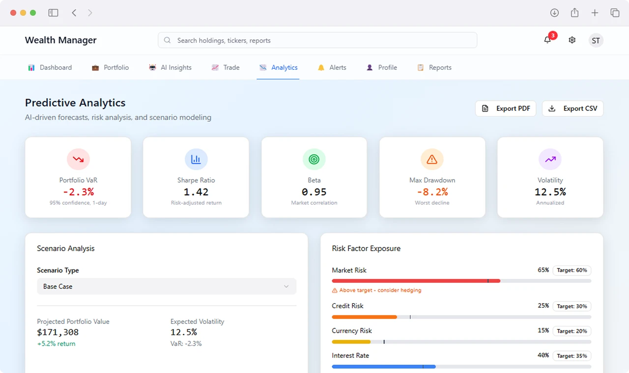Go to the AI Insights tab

(x=170, y=67)
